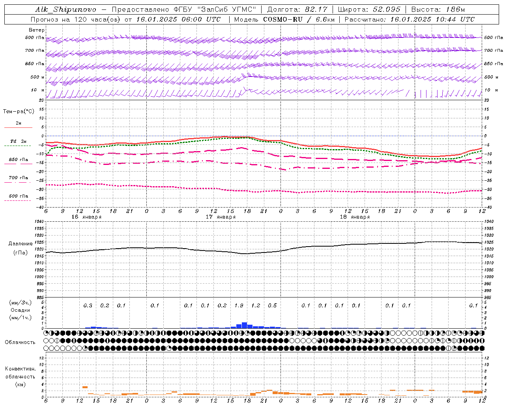This screenshot has height=404, width=505.
Task: Click the 2м temperature legend entry
Action: (19, 123)
